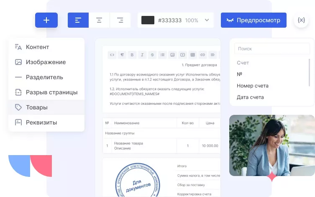315x197 pixels.
Task: Insert a hyperlink using the link icon
Action: (x=203, y=54)
